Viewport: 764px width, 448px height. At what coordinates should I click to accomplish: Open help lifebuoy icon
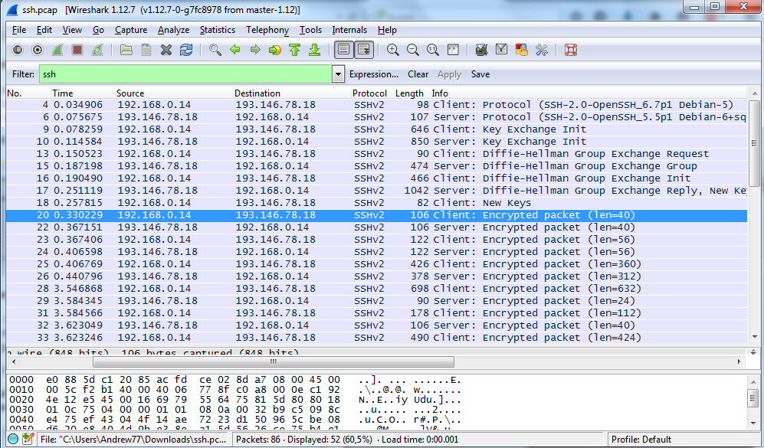[571, 50]
